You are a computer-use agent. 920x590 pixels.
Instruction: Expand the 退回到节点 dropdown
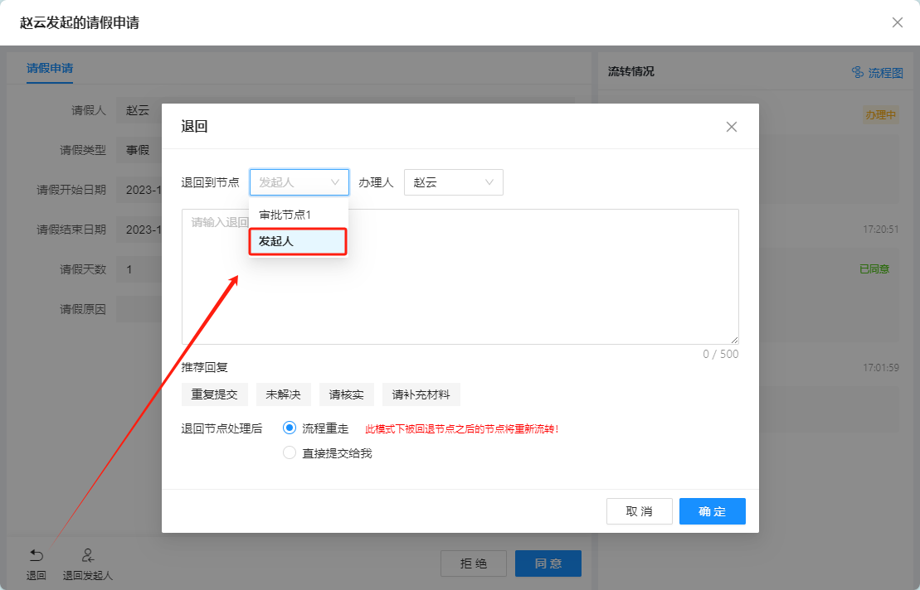(299, 182)
